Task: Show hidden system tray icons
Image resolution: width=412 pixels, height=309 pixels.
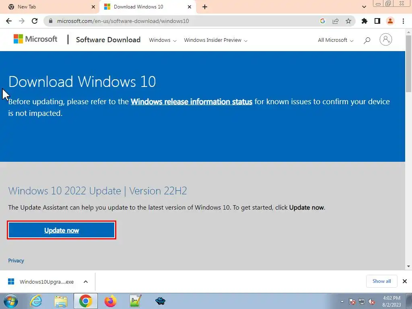Action: [x=342, y=301]
